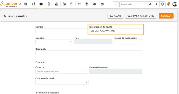Open the bank building icon
The image size is (179, 94).
coord(56,4)
